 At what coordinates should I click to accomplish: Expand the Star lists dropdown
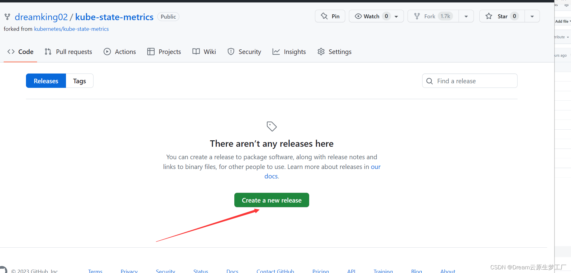532,16
